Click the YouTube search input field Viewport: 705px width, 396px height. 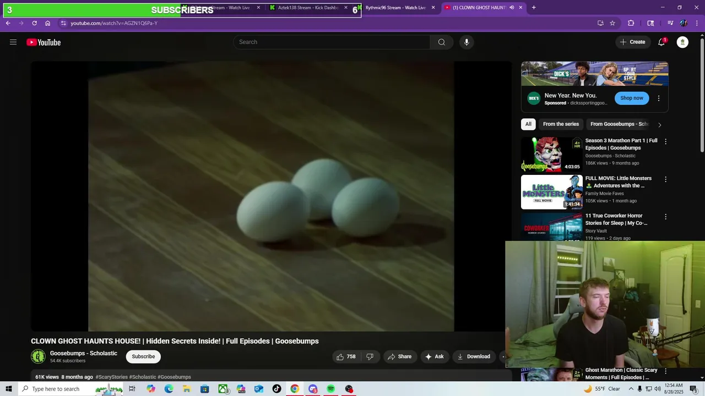coord(332,42)
